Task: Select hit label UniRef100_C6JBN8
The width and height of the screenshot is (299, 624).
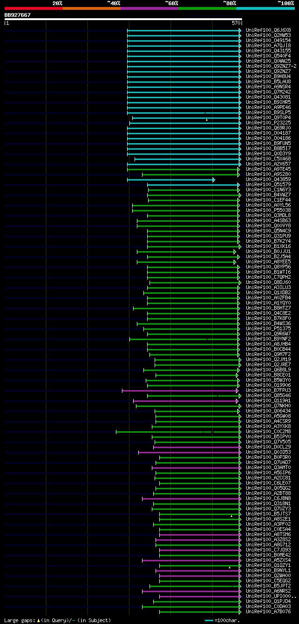Action: (268, 498)
